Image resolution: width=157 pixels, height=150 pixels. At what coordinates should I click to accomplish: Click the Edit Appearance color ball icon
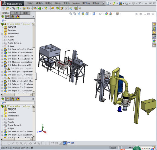pos(107,14)
